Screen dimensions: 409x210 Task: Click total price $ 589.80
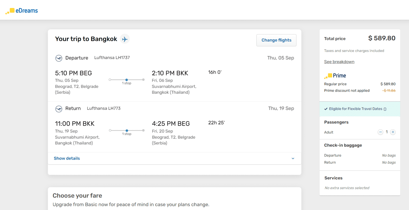pyautogui.click(x=382, y=38)
